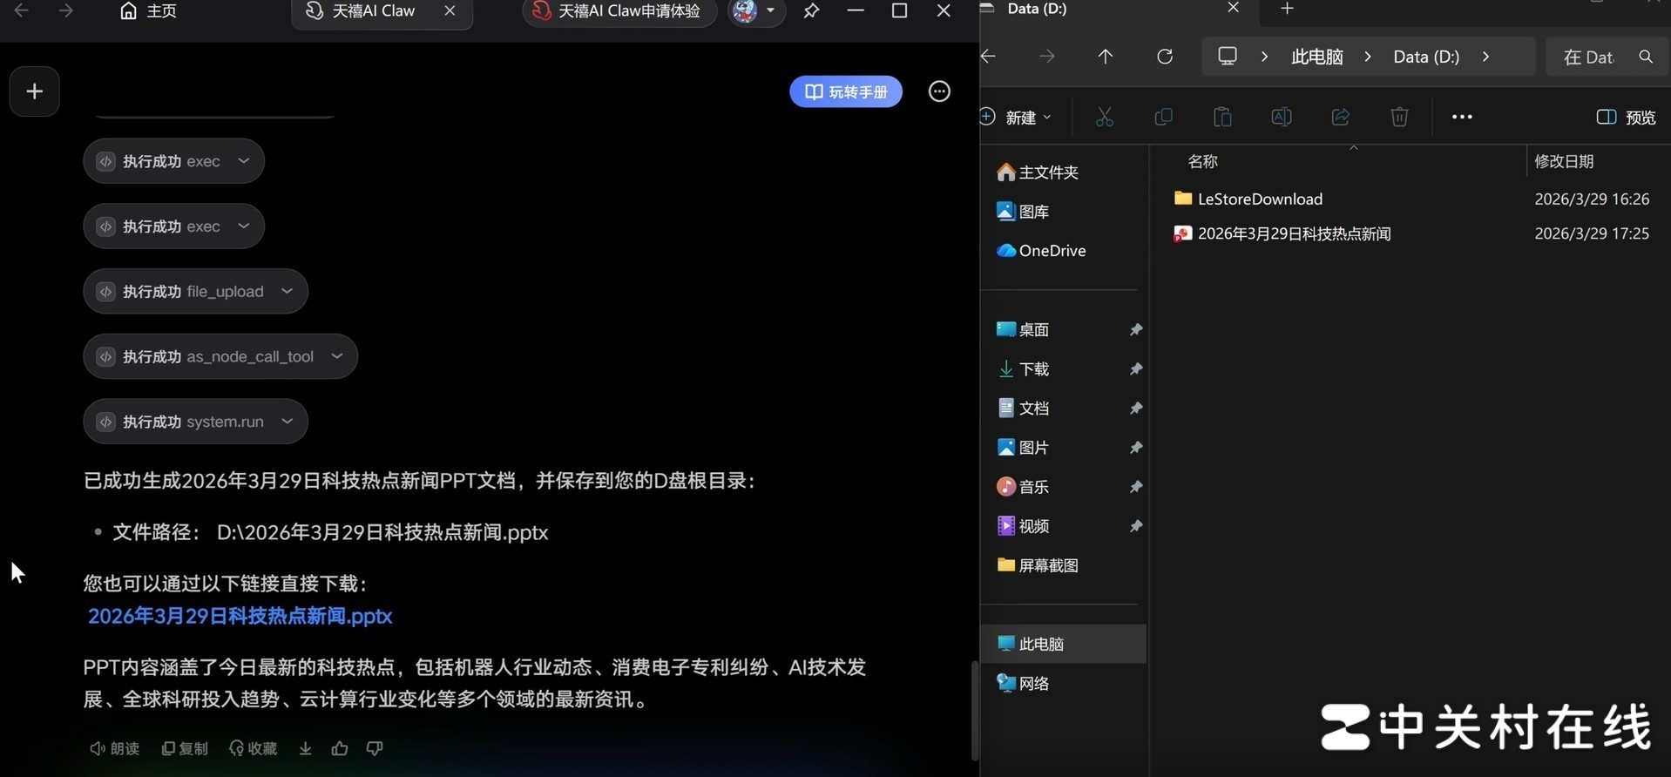Screen dimensions: 1671x777
Task: Open the See more ellipsis in Explorer toolbar
Action: pos(1462,117)
